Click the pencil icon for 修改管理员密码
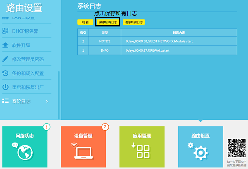This screenshot has height=169, width=248. [x=5, y=59]
